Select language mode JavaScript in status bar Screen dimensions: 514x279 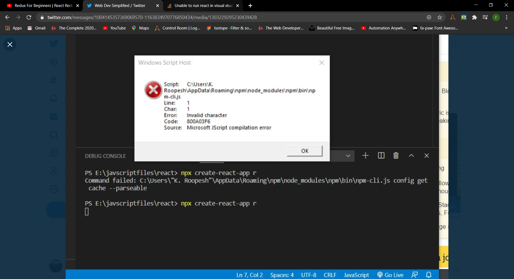(356, 275)
